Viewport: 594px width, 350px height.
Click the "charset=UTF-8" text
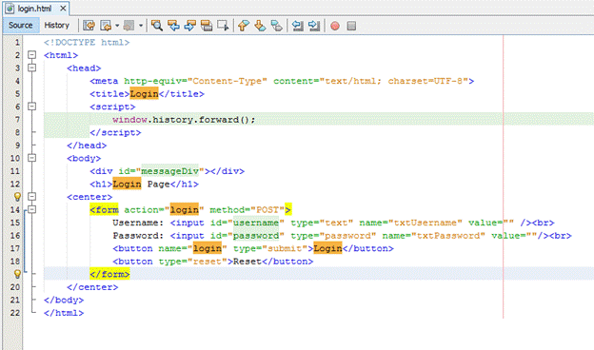click(x=426, y=81)
